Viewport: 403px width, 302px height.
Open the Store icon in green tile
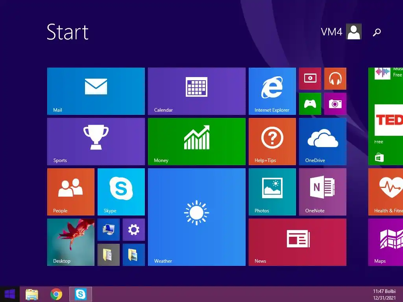point(379,157)
